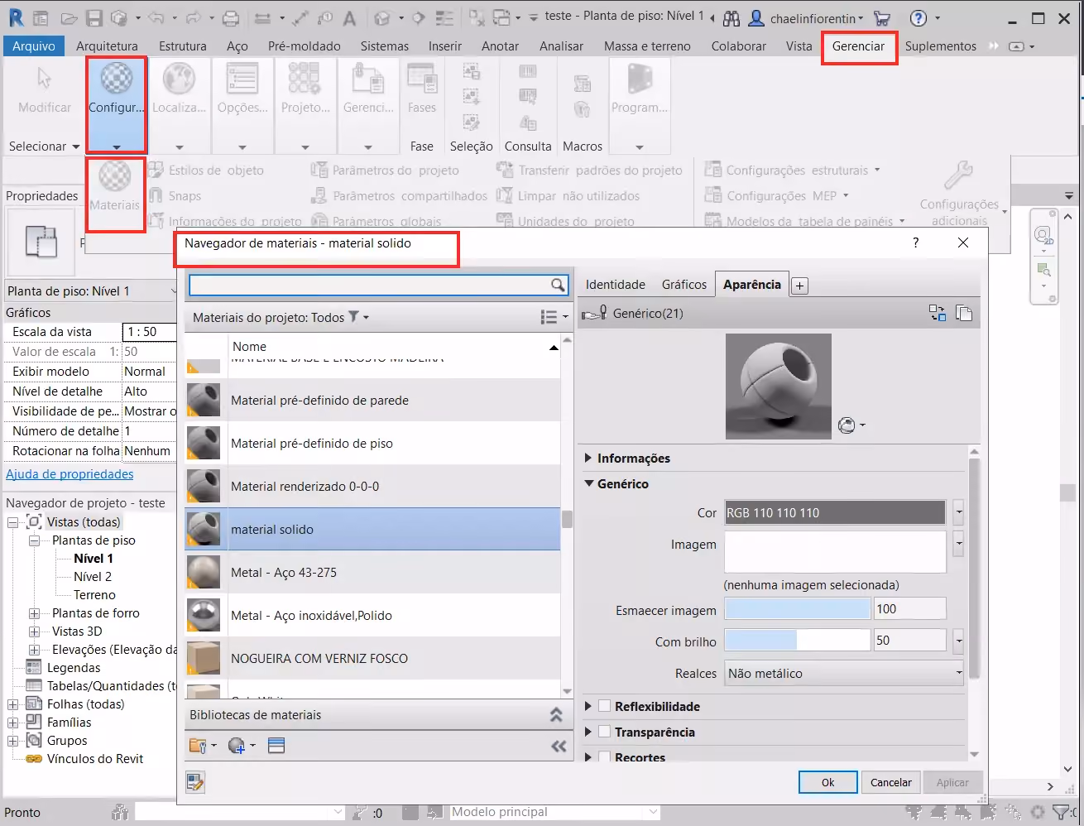Click the RGB 110 110 110 color swatch
This screenshot has width=1084, height=826.
click(835, 512)
